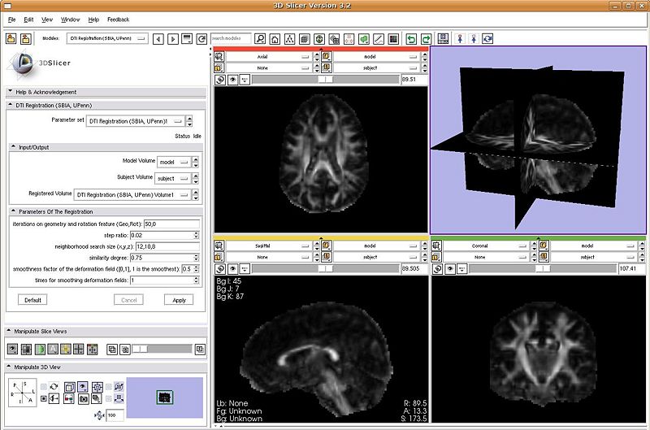Open the Model Volume dropdown
The width and height of the screenshot is (650, 430).
click(x=174, y=161)
